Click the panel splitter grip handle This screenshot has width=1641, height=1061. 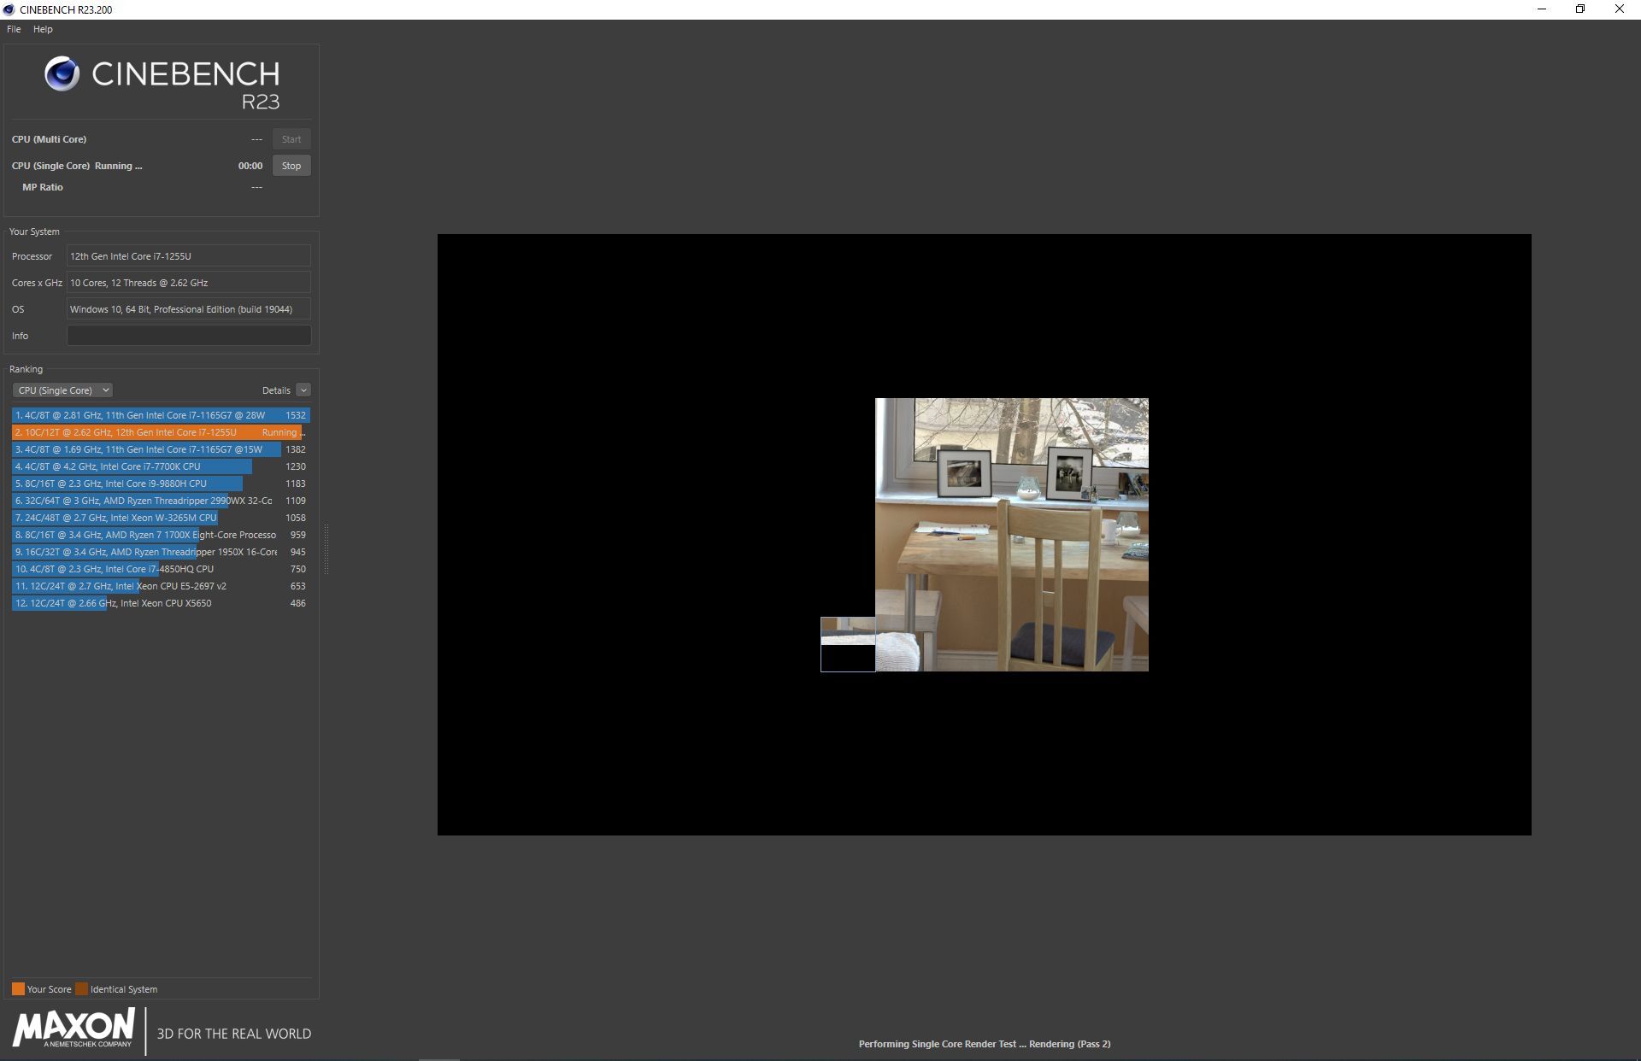[326, 548]
